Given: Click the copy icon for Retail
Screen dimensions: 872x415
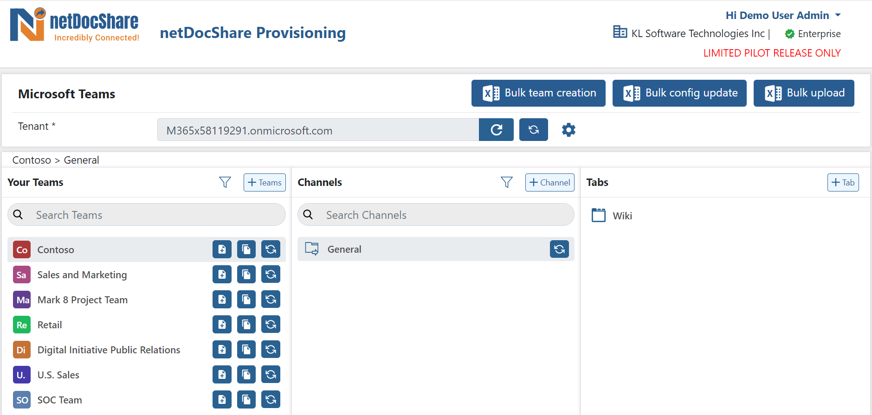Looking at the screenshot, I should [x=246, y=325].
